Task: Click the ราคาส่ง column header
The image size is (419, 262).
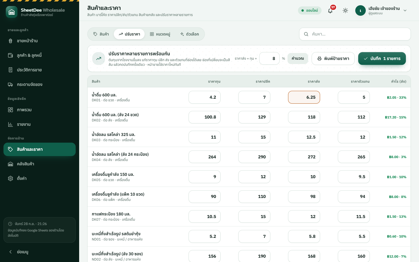Action: [314, 82]
